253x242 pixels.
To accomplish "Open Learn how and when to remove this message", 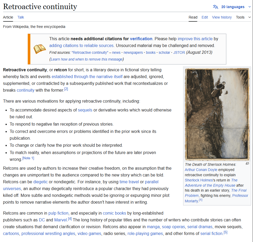I will click(x=87, y=59).
